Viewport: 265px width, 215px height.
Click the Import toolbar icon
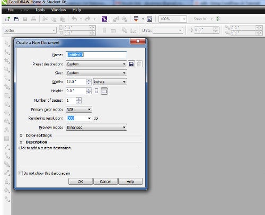coord(116,19)
